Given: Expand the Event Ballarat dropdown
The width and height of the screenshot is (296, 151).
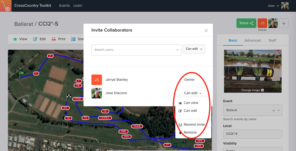Looking at the screenshot, I should click(x=278, y=110).
